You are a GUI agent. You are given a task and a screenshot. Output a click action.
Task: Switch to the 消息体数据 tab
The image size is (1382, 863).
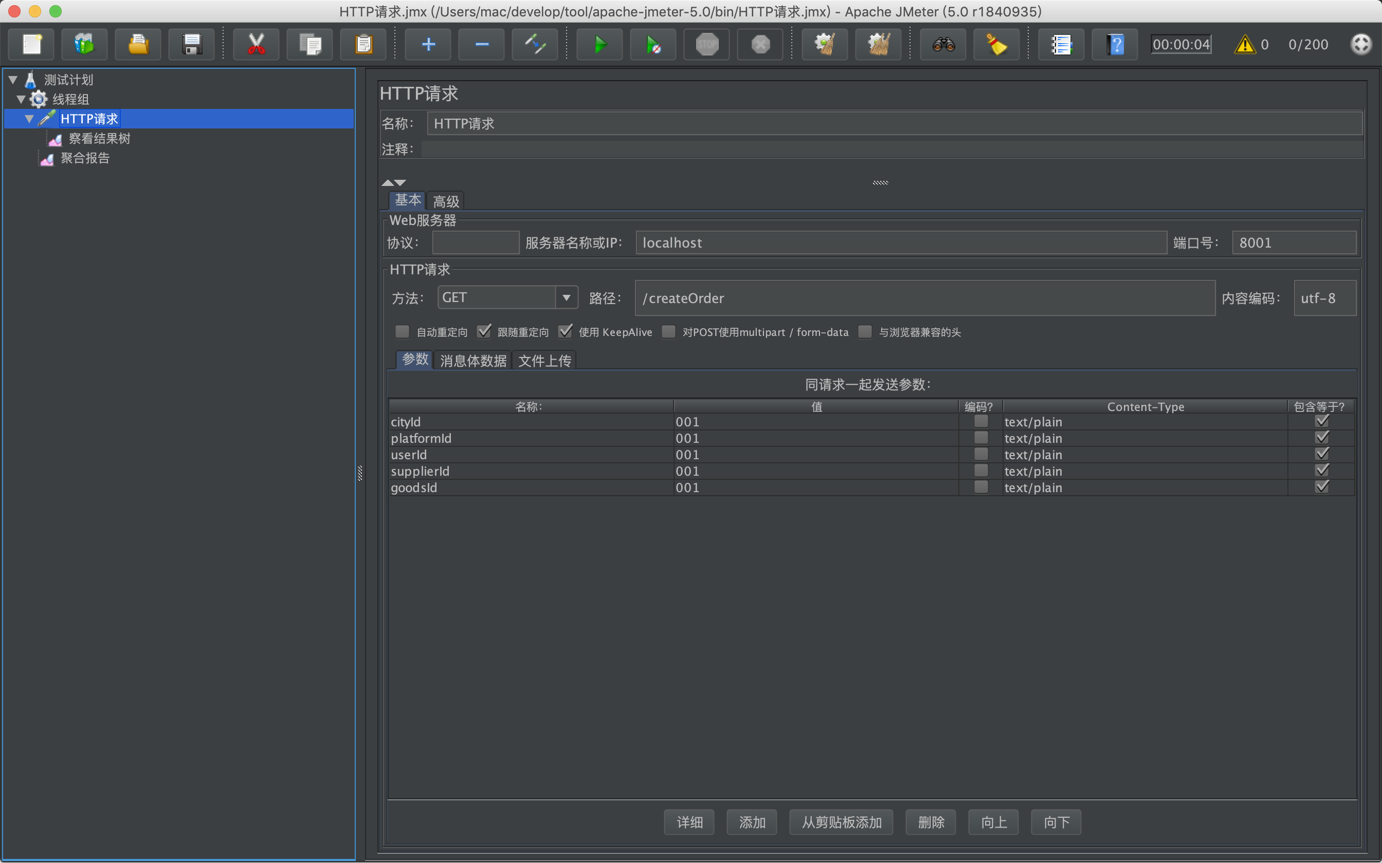(x=473, y=361)
